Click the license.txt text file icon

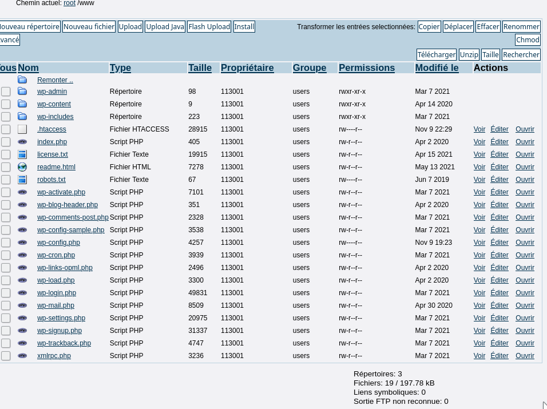pyautogui.click(x=22, y=154)
